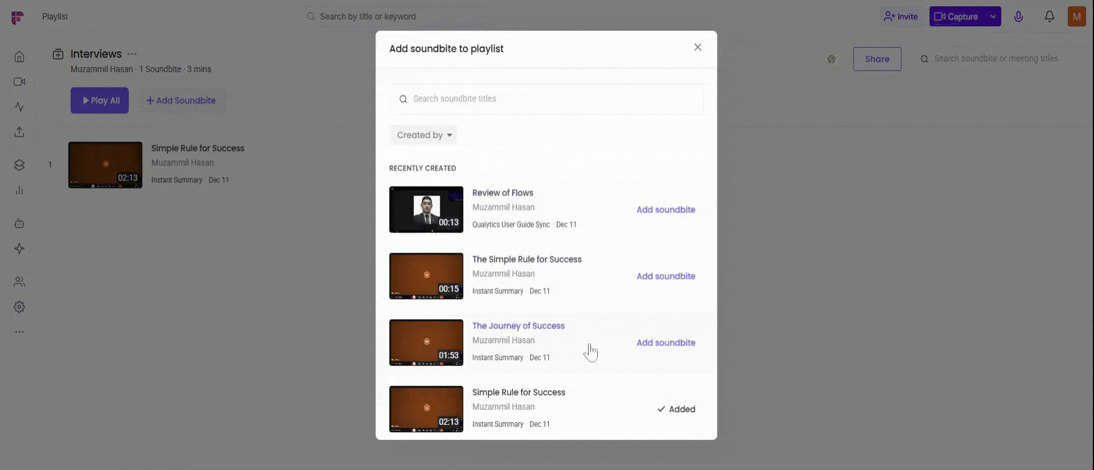Add The Journey of Success soundbite
The width and height of the screenshot is (1094, 470).
pos(666,343)
